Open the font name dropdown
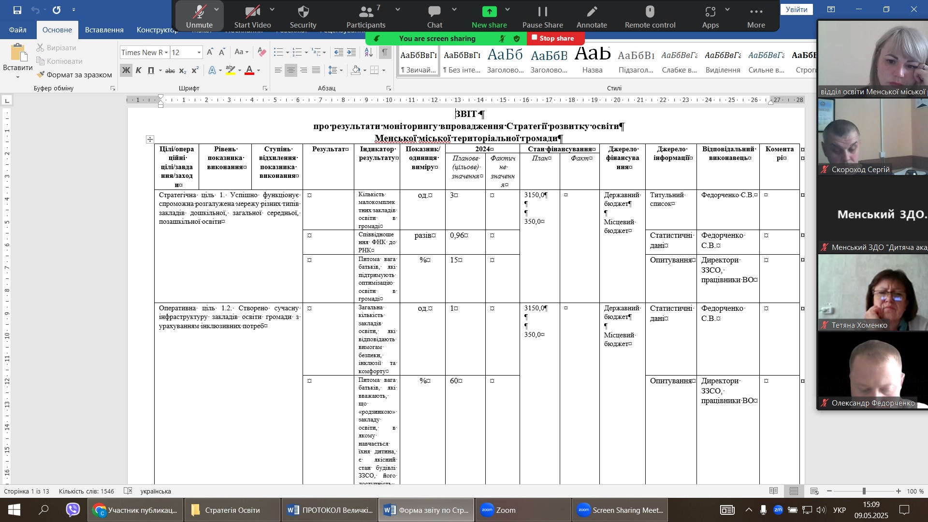928x522 pixels. point(166,52)
